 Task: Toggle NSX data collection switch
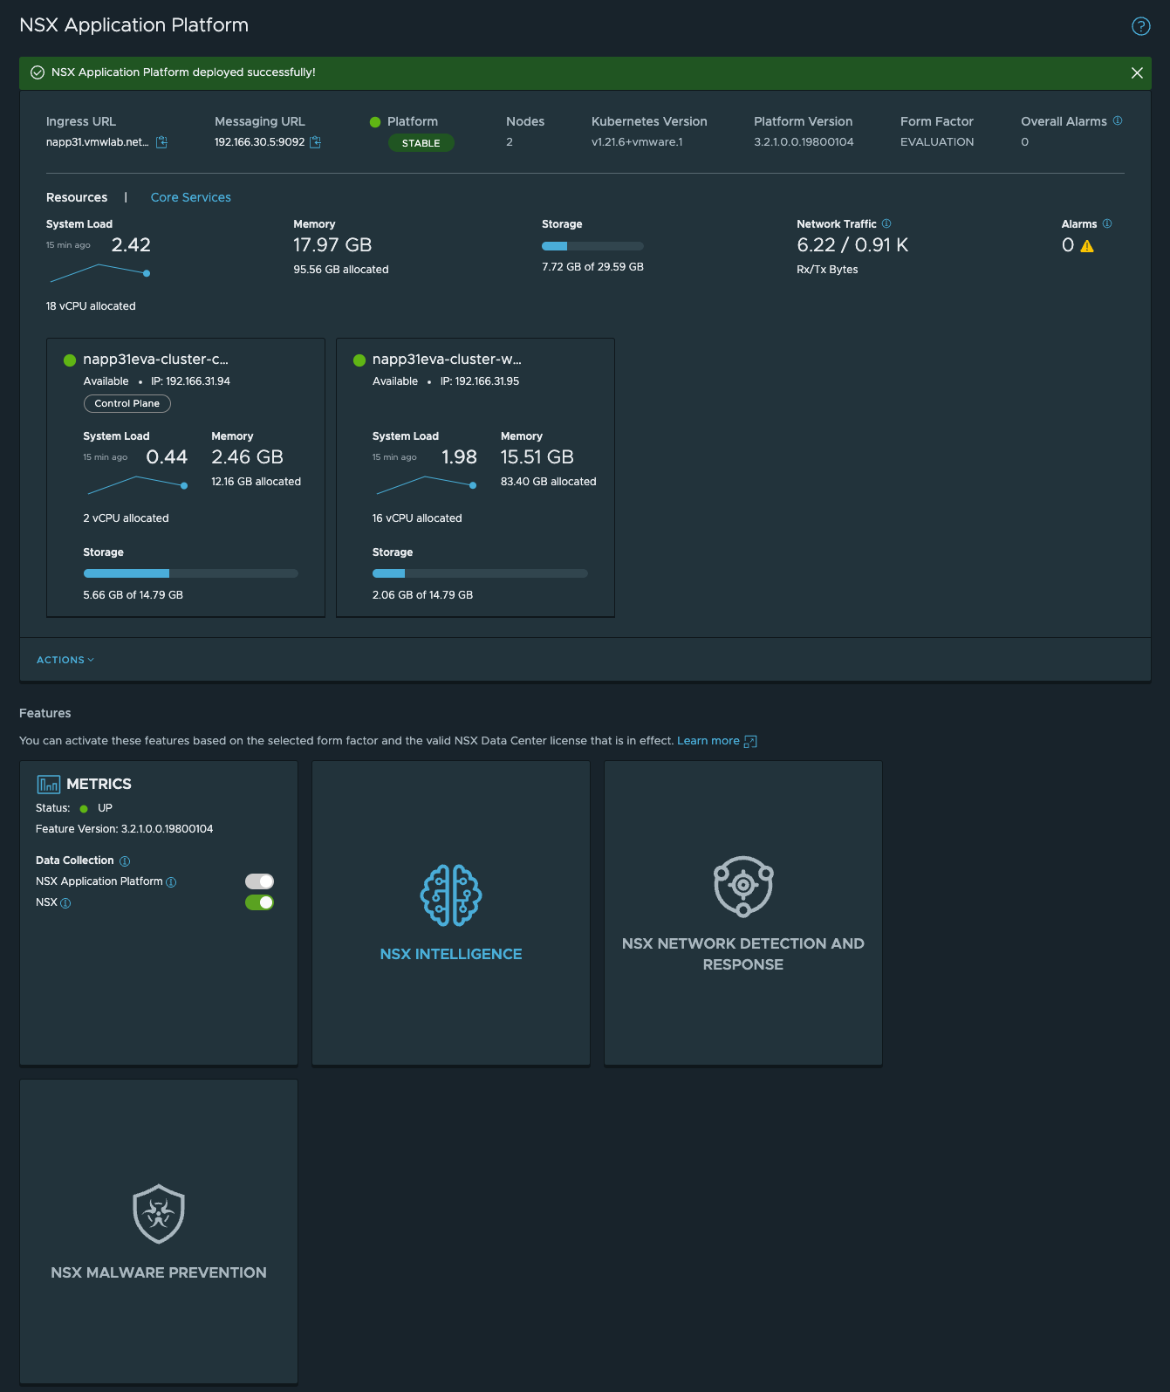[x=259, y=902]
